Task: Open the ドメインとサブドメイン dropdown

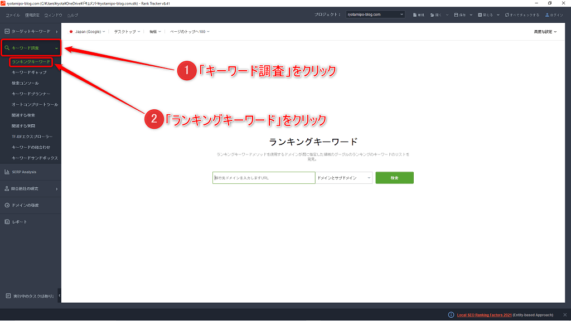Action: [x=343, y=178]
